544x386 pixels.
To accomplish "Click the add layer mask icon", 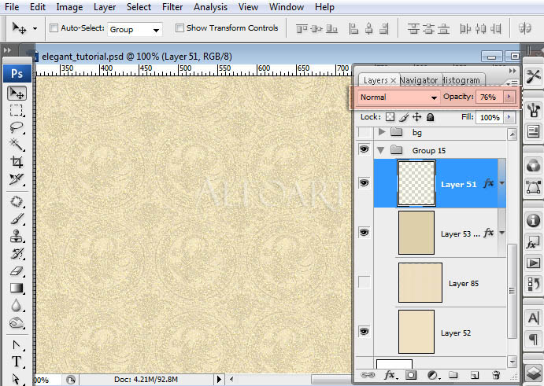I will [x=410, y=375].
